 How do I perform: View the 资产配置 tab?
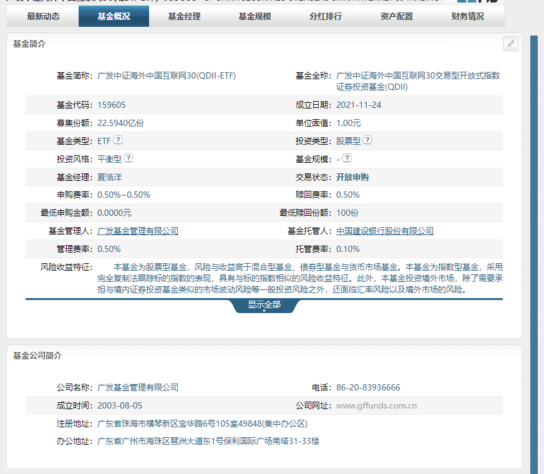(x=396, y=16)
